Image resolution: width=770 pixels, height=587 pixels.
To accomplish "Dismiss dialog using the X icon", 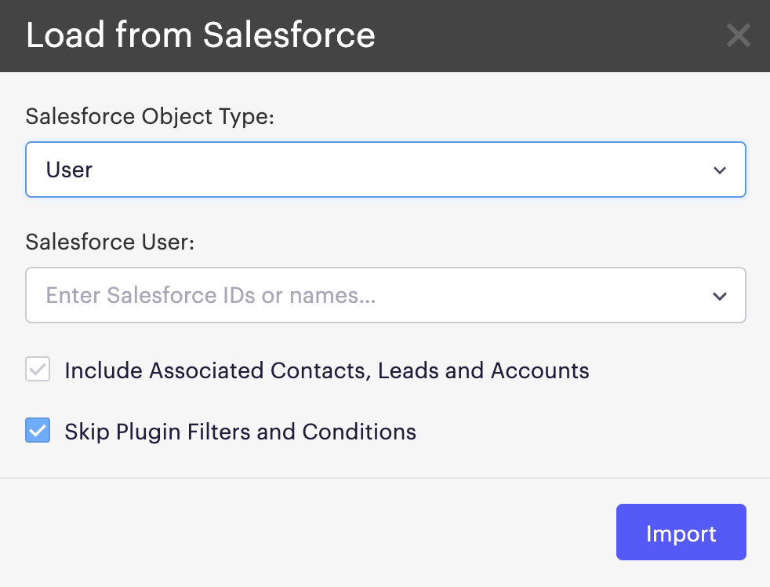I will pos(738,35).
